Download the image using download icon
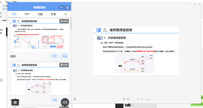The height and width of the screenshot is (108, 203). pos(148,99)
